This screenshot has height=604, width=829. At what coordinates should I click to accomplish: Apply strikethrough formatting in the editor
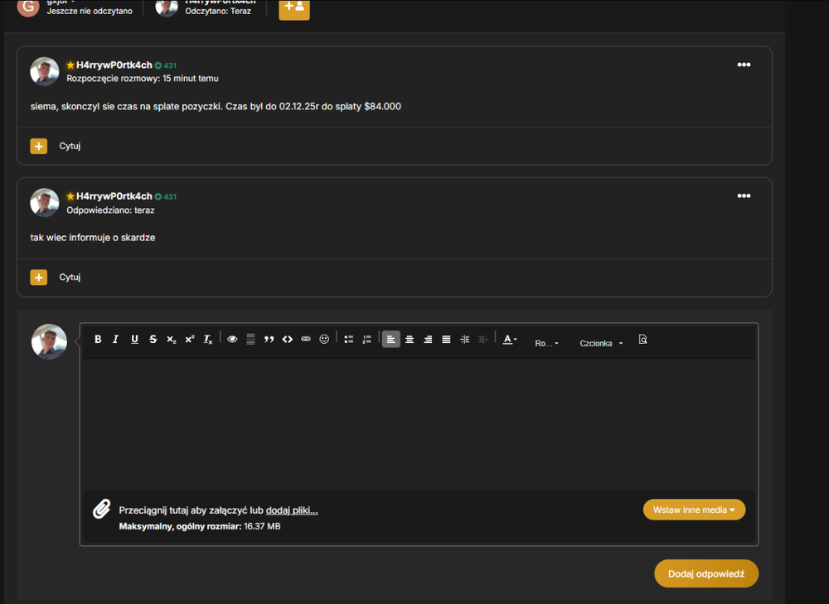click(153, 339)
